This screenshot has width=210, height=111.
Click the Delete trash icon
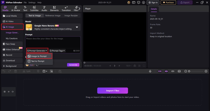point(15,71)
